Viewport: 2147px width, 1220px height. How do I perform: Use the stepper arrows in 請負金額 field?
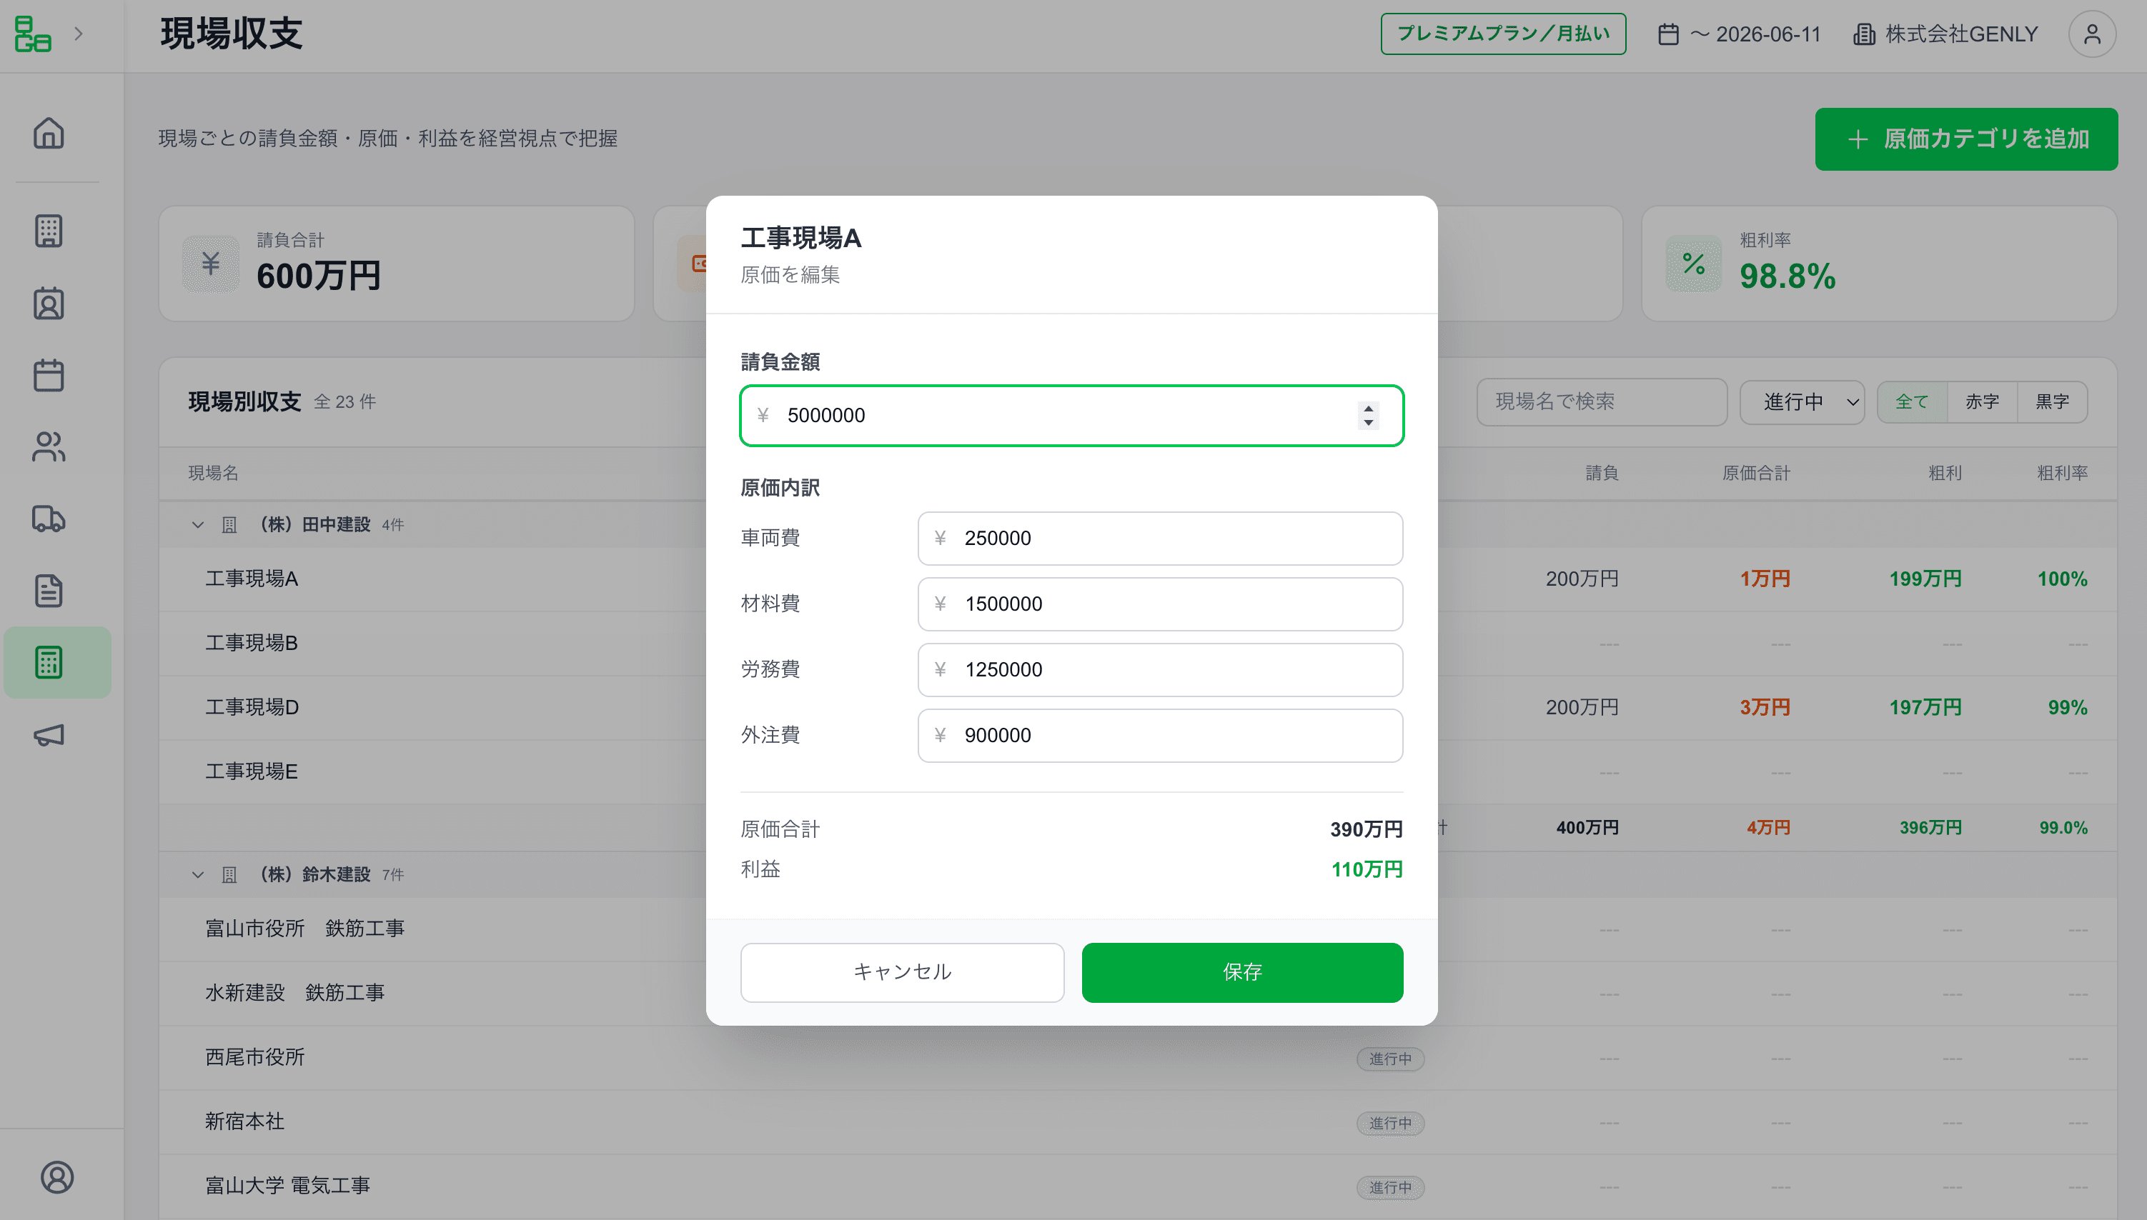click(1368, 415)
